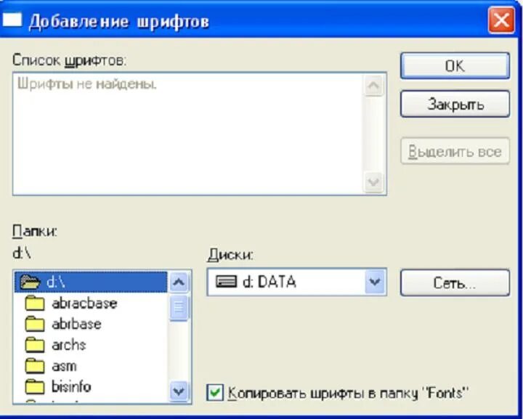This screenshot has height=419, width=523.
Task: Pick the asm folder icon
Action: point(35,366)
